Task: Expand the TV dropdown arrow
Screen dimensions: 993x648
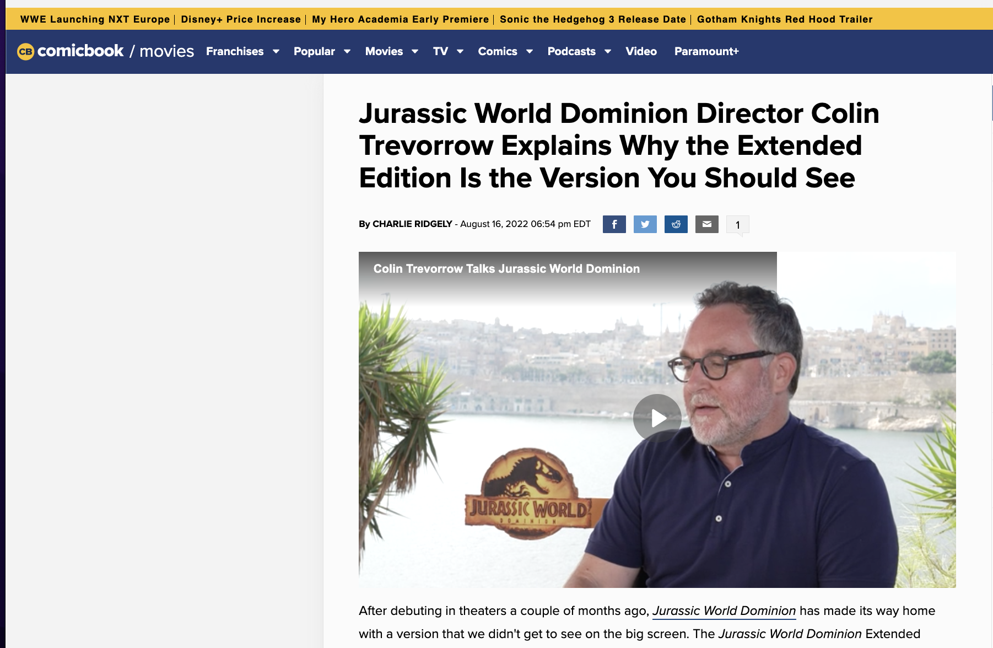Action: pos(460,51)
